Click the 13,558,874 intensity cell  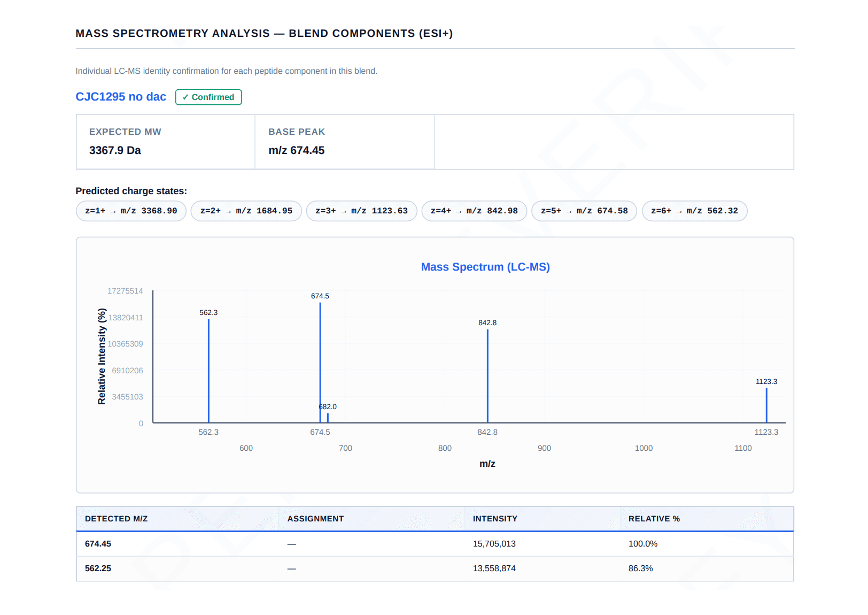coord(494,568)
